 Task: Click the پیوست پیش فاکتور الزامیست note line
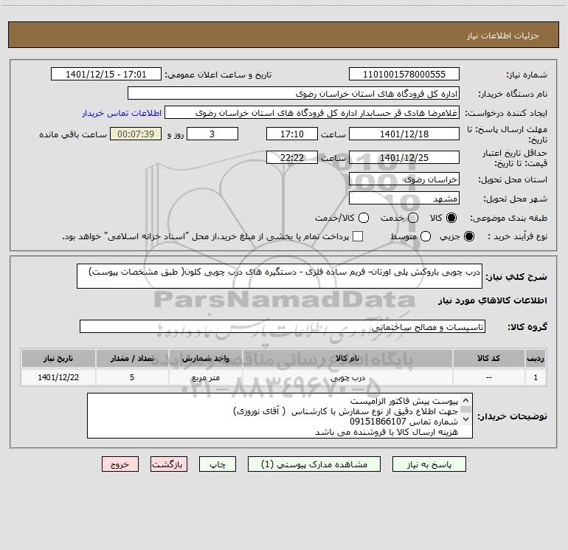[x=404, y=402]
